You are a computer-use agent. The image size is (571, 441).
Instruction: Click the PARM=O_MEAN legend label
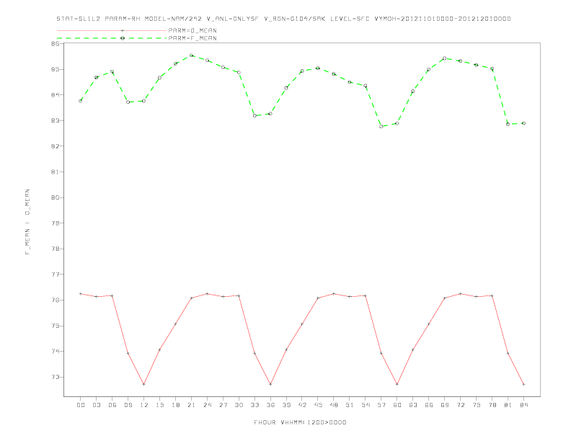(192, 30)
